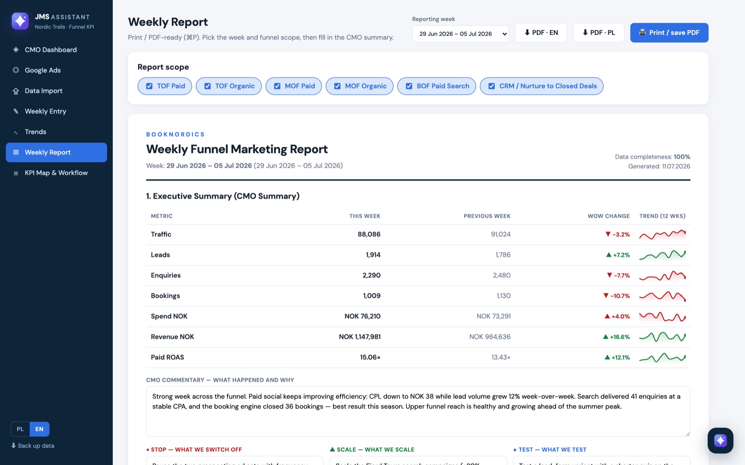Click the Google Ads circle icon

tap(16, 70)
